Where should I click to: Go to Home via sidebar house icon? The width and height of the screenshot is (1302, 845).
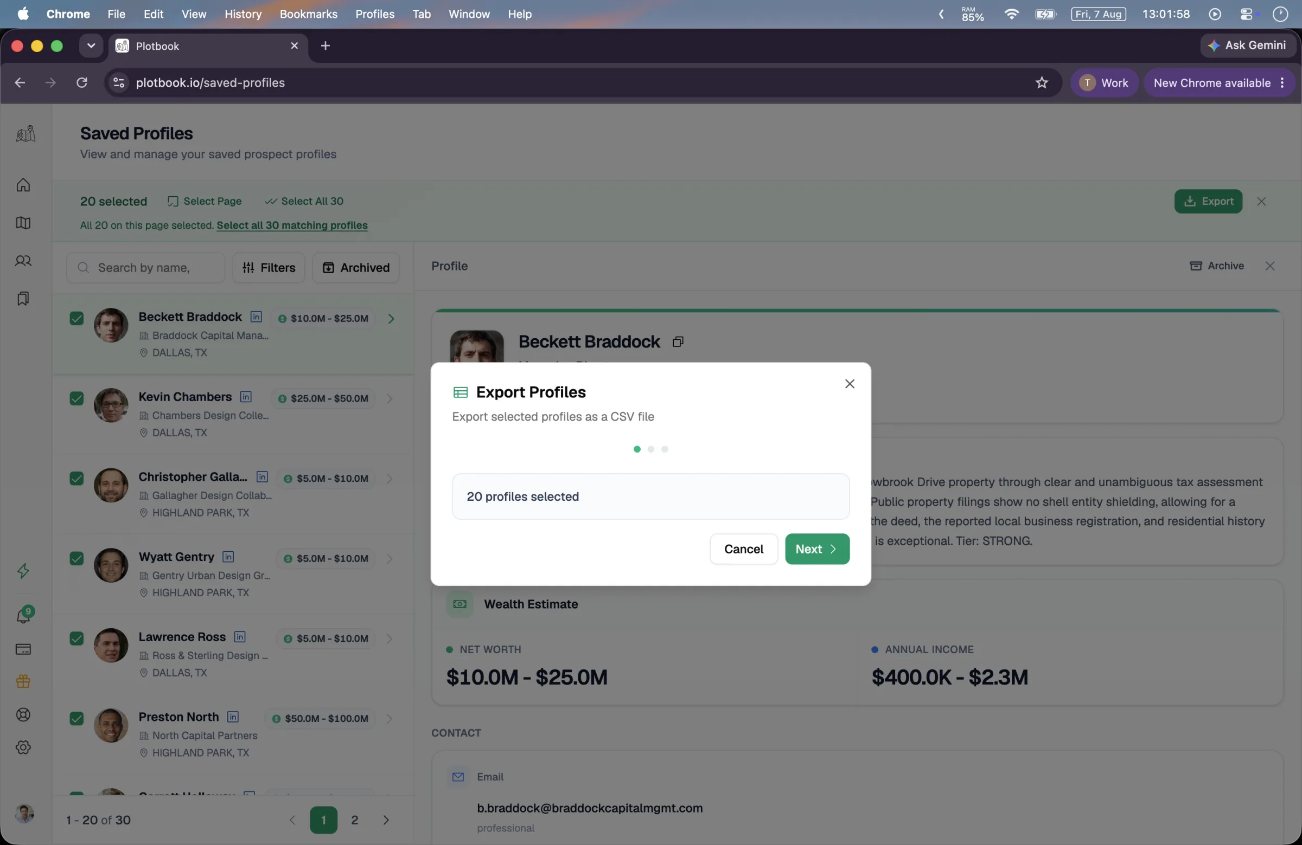[23, 185]
